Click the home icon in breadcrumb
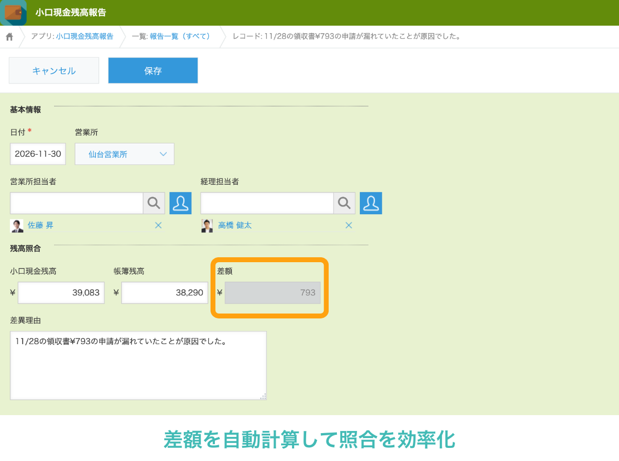The image size is (619, 461). (9, 37)
